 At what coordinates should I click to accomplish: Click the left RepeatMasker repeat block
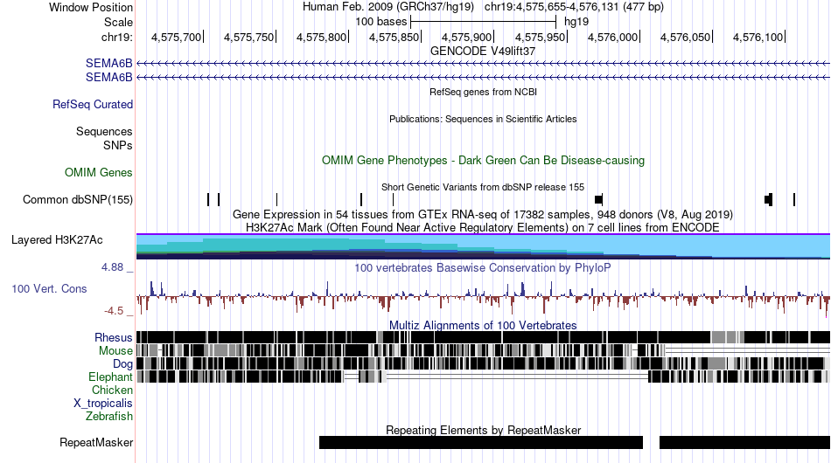click(481, 442)
